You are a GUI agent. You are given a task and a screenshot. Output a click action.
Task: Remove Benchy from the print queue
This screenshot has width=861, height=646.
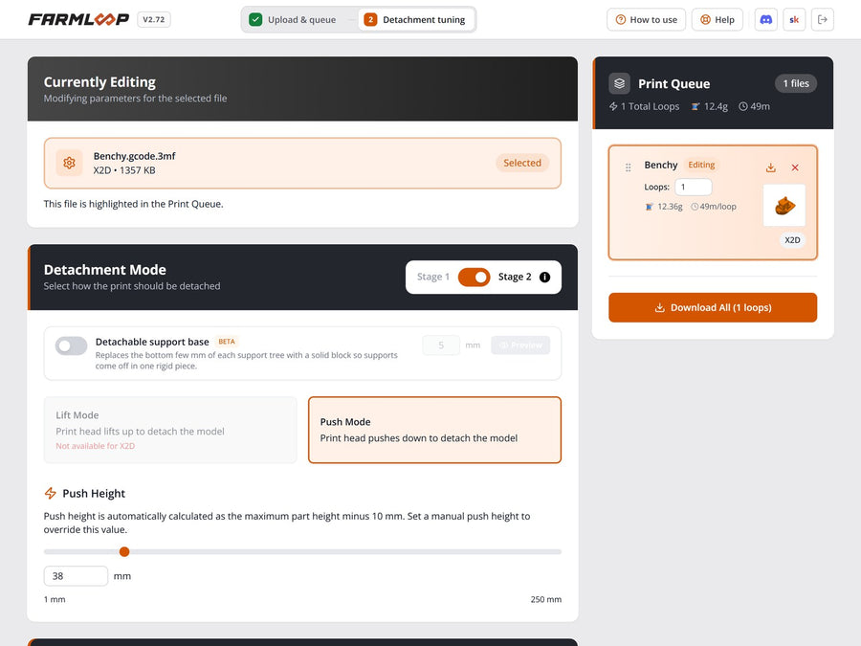coord(795,167)
